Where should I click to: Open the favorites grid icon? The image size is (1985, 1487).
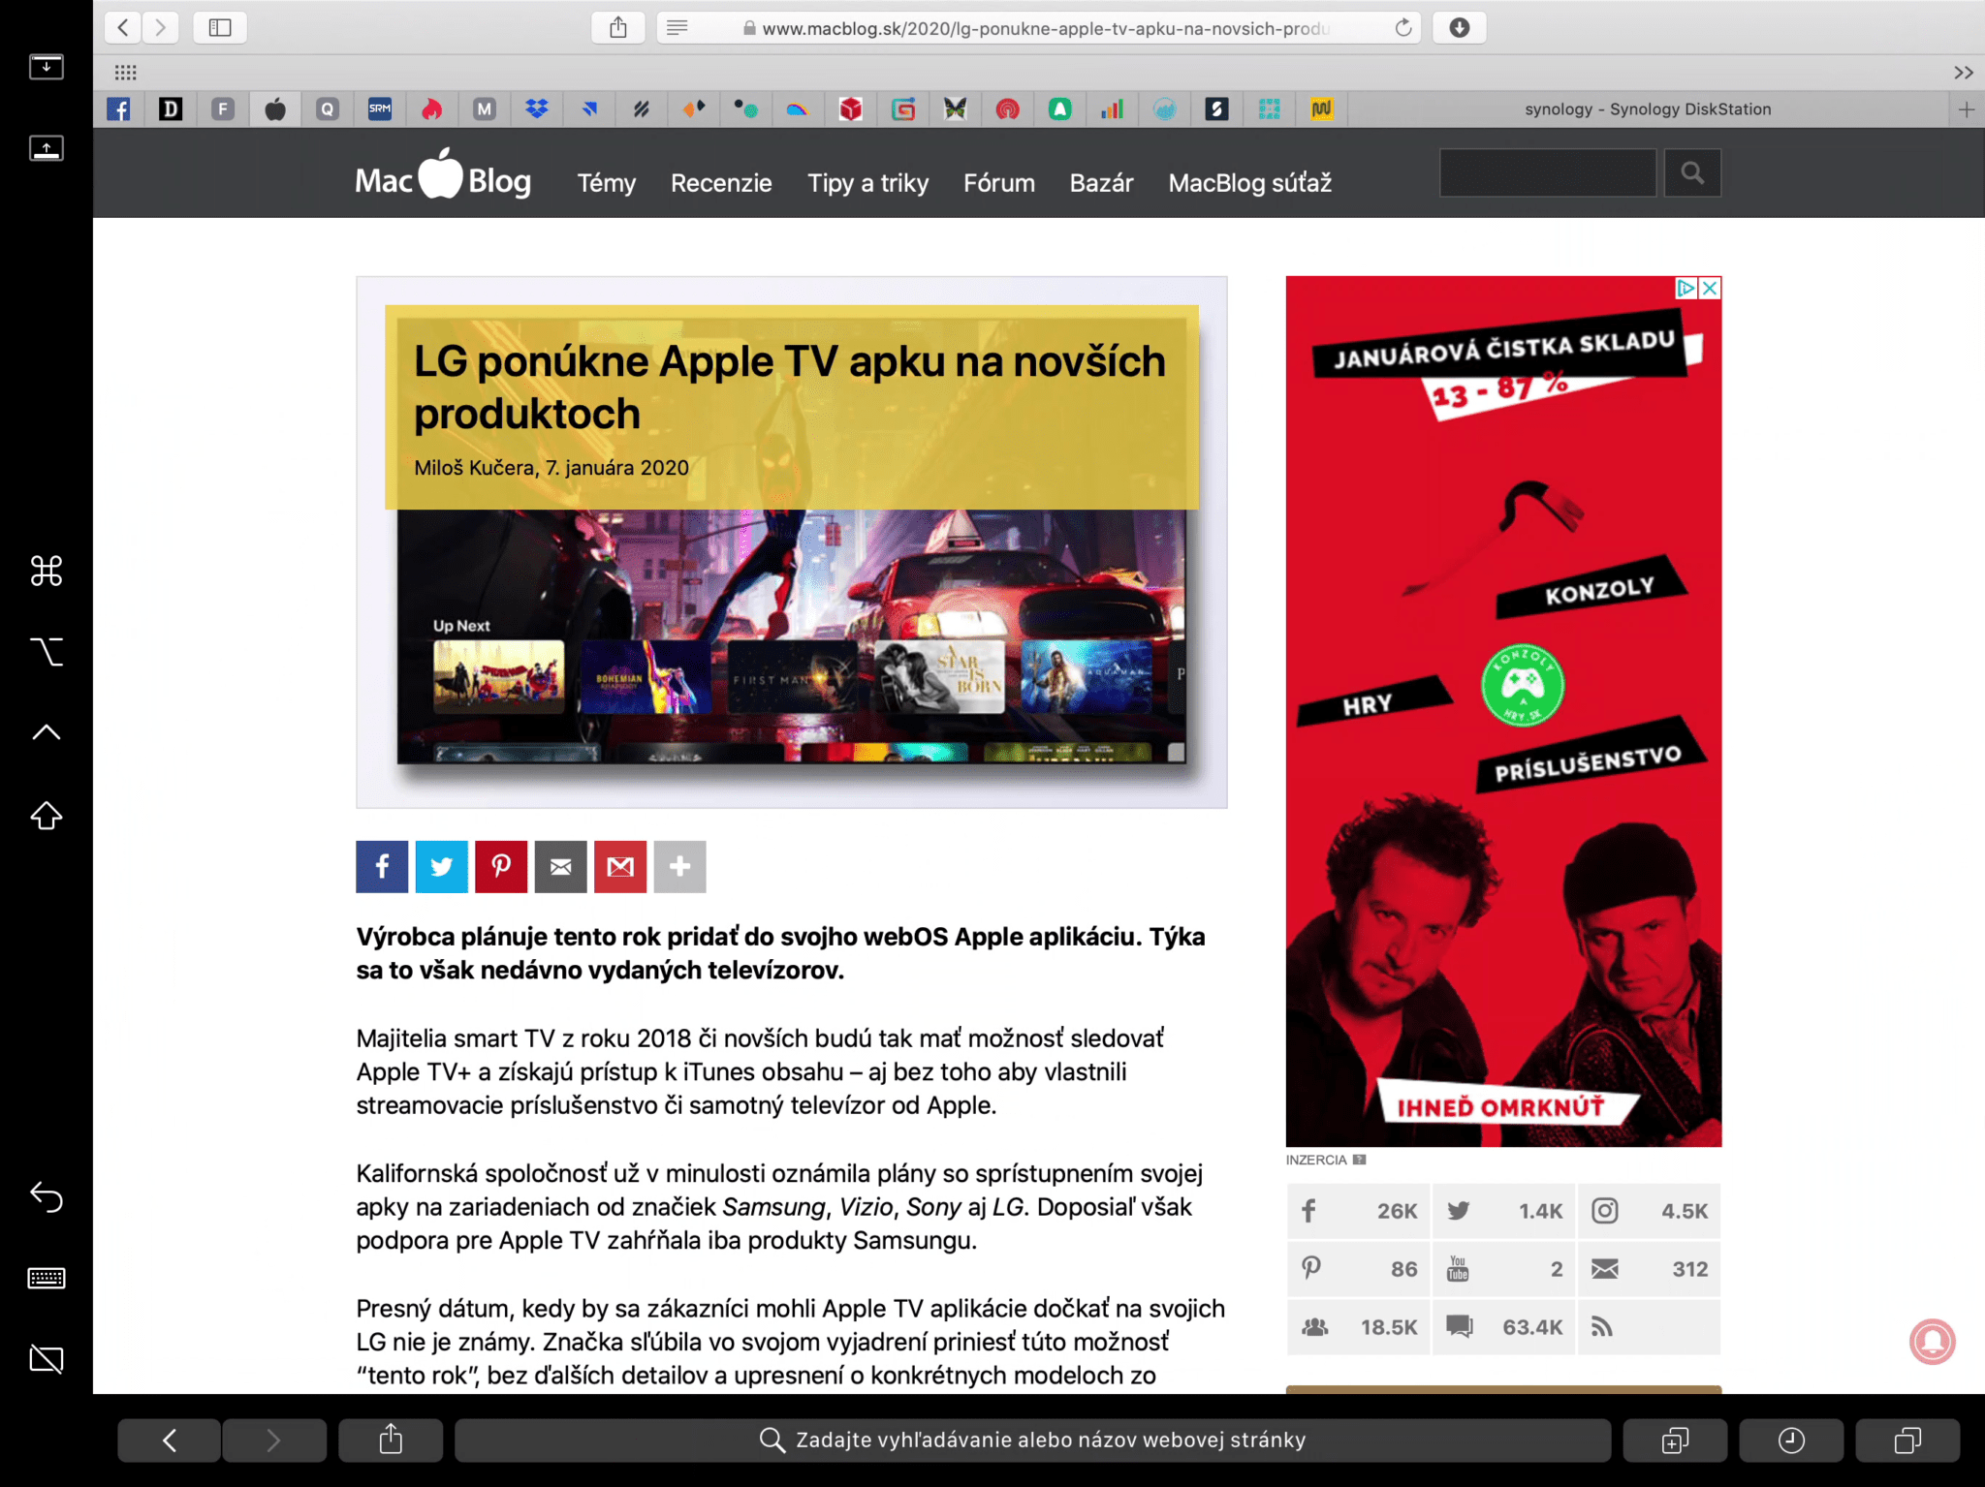coord(125,72)
